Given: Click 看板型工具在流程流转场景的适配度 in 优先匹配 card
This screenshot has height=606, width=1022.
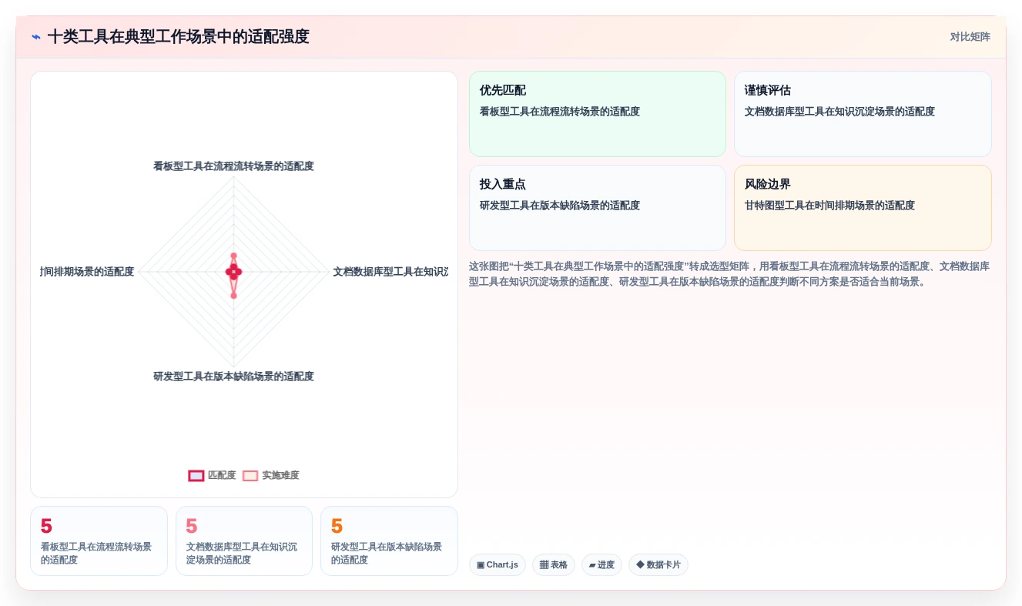Looking at the screenshot, I should pos(560,112).
